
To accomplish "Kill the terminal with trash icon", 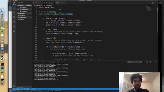I will (x=150, y=62).
